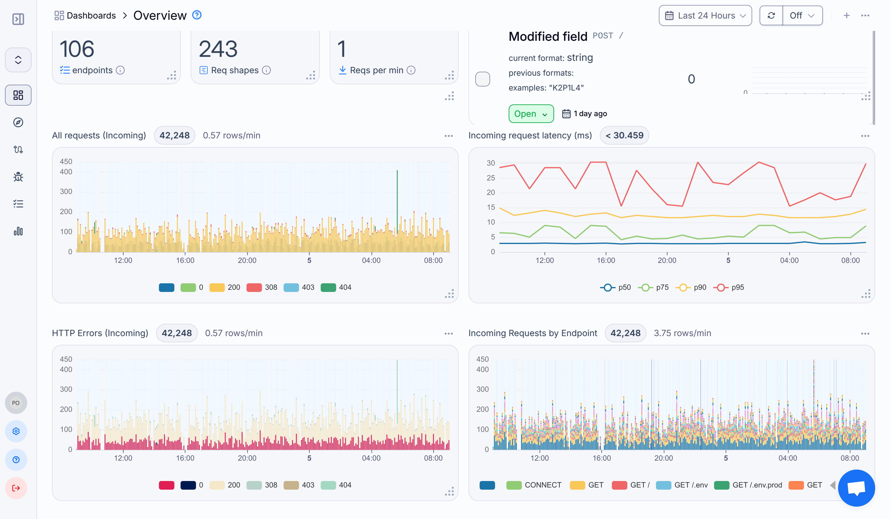Viewport: 890px width, 519px height.
Task: Collapse the sidebar using the panel icon
Action: (18, 19)
